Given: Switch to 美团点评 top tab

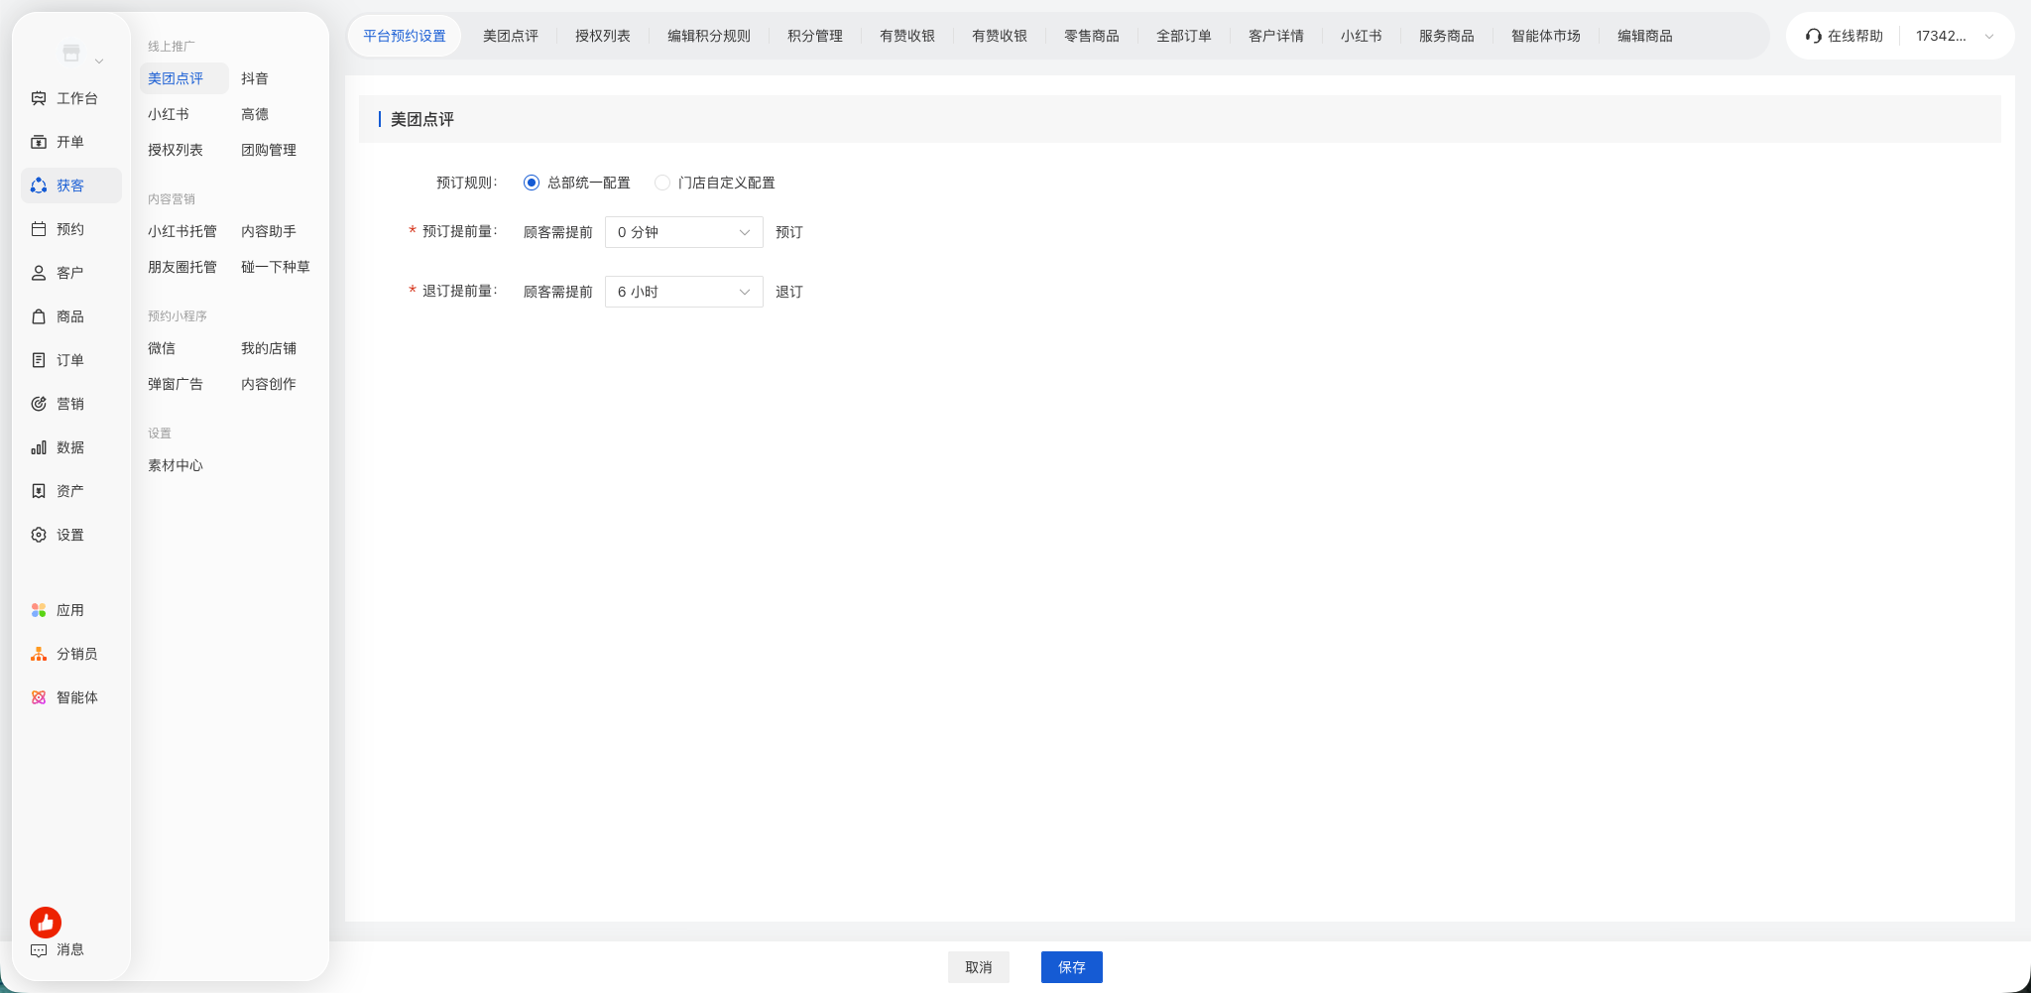Looking at the screenshot, I should (511, 36).
